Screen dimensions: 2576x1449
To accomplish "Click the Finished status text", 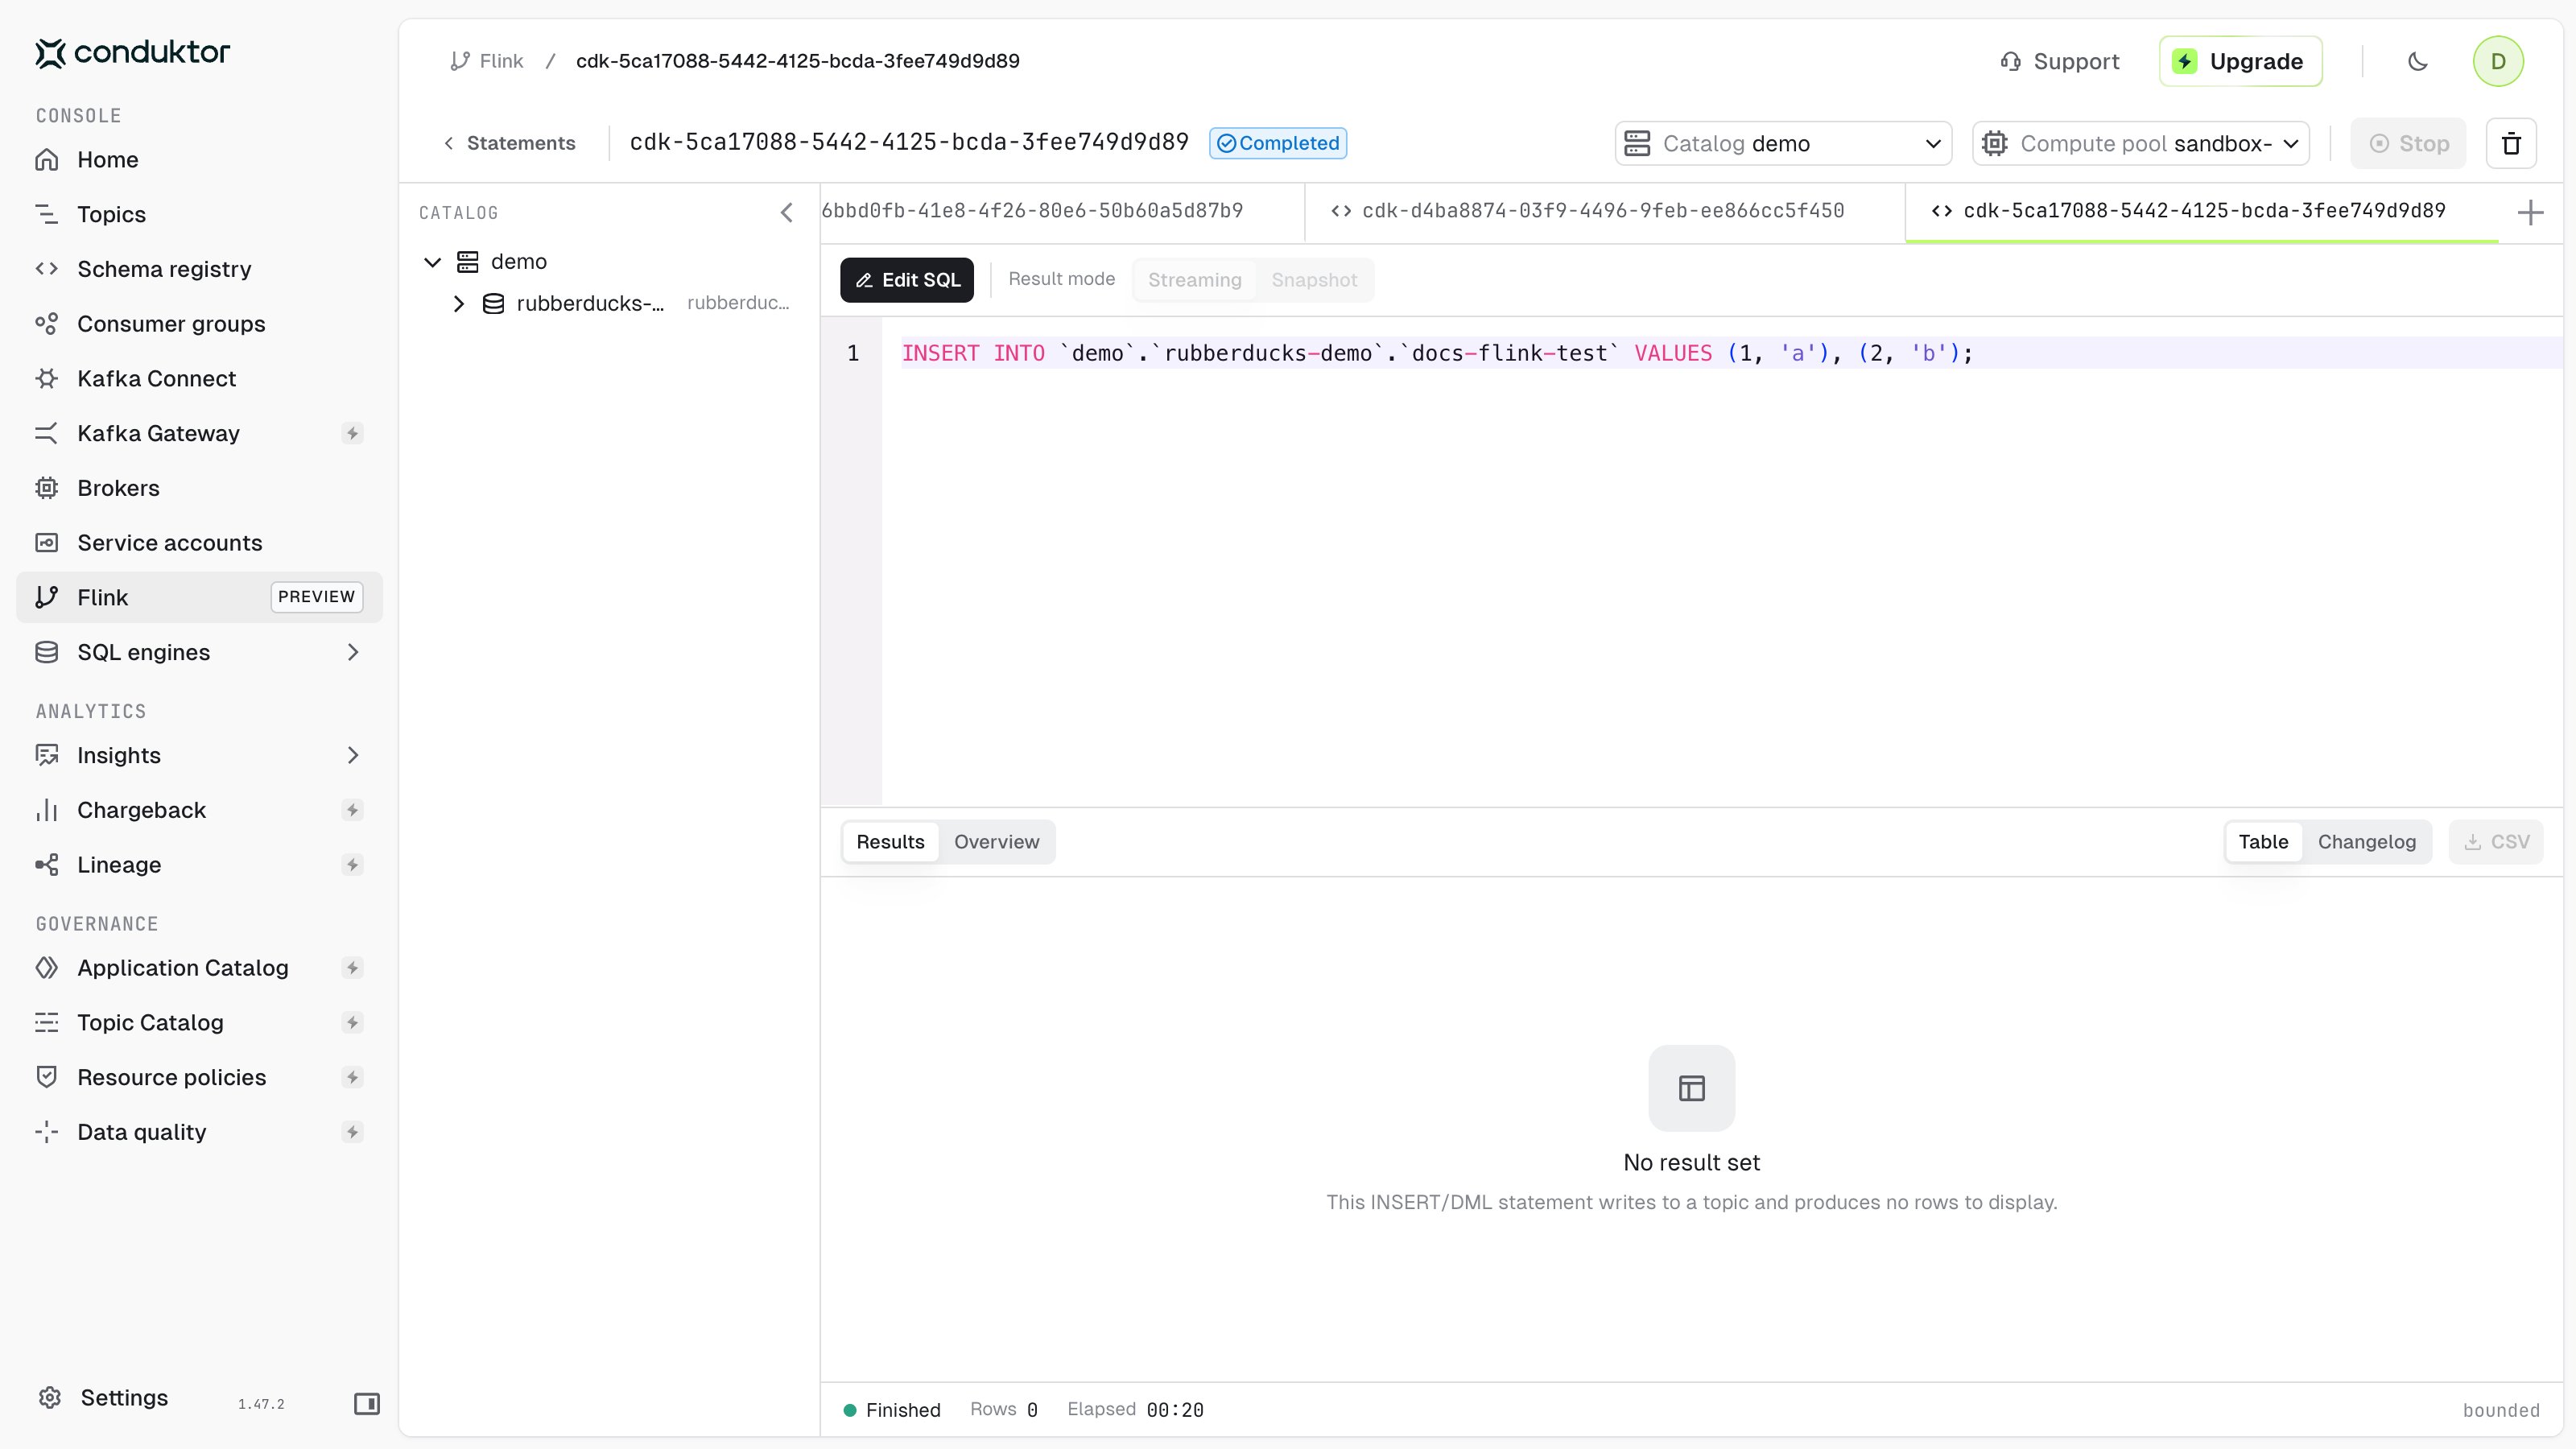I will (903, 1411).
